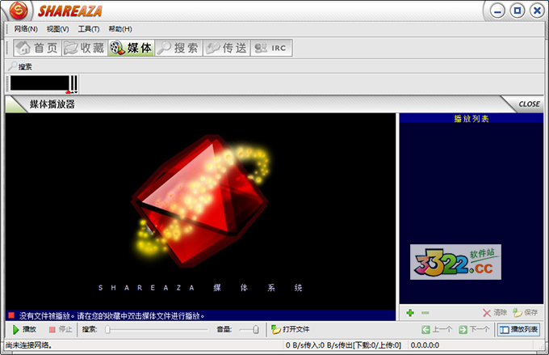This screenshot has width=549, height=355.
Task: Go to previous track with 上一个
Action: [437, 329]
